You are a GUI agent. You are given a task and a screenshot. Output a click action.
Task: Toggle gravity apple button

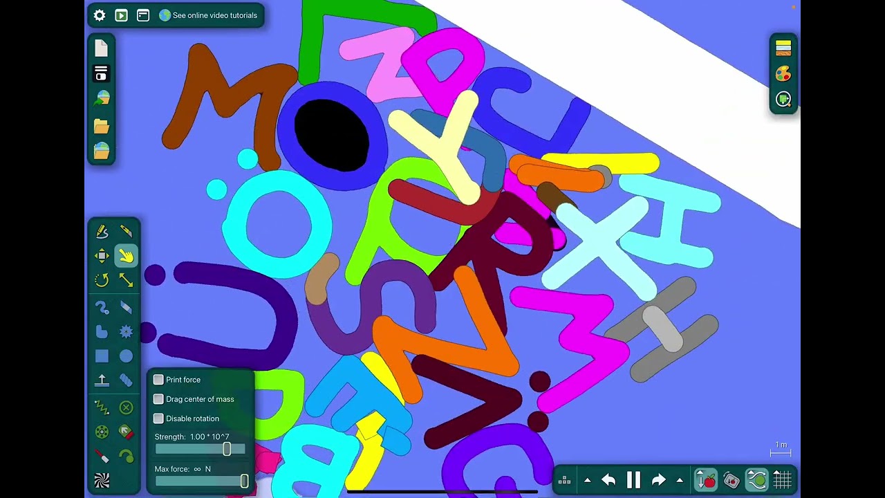tap(706, 480)
